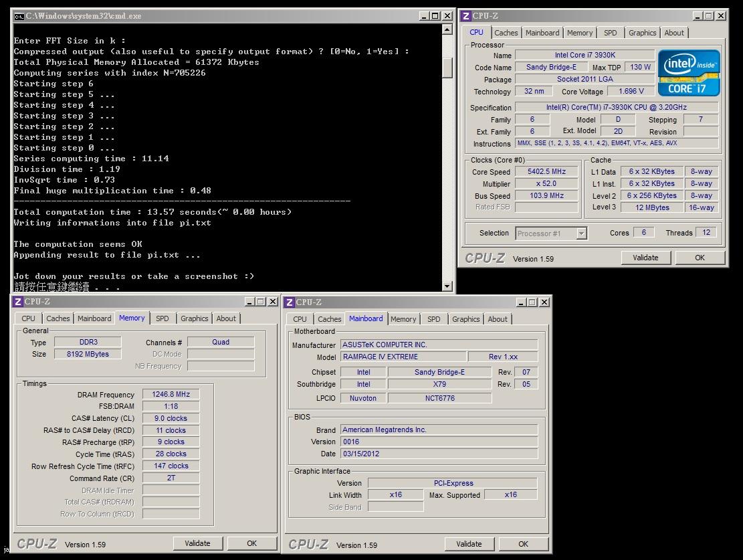Select About tab in Memory window
This screenshot has height=560, width=743.
226,318
